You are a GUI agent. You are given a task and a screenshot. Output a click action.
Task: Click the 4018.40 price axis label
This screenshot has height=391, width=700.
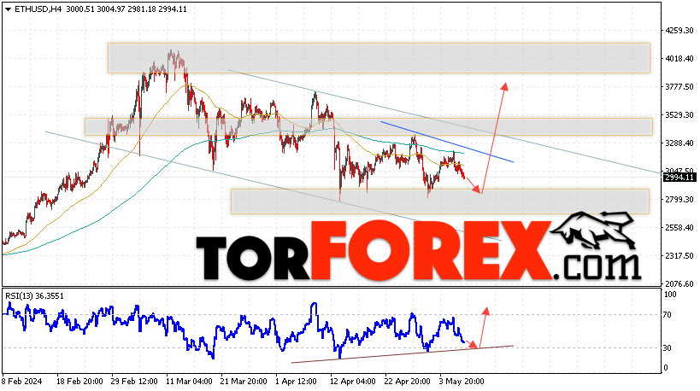click(x=679, y=59)
